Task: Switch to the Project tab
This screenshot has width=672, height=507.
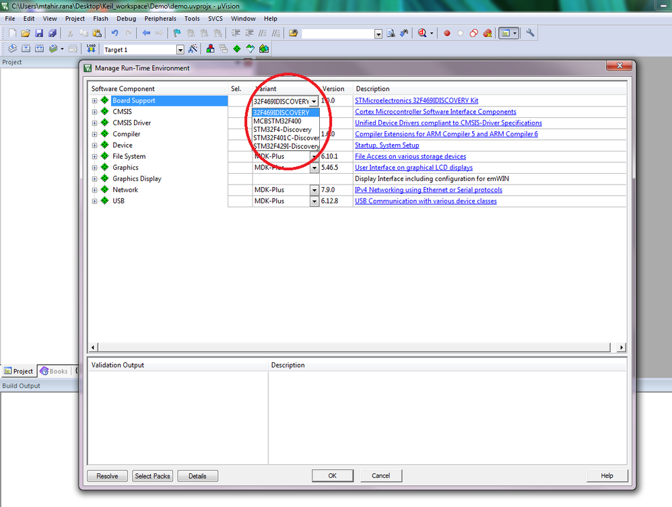Action: (18, 371)
